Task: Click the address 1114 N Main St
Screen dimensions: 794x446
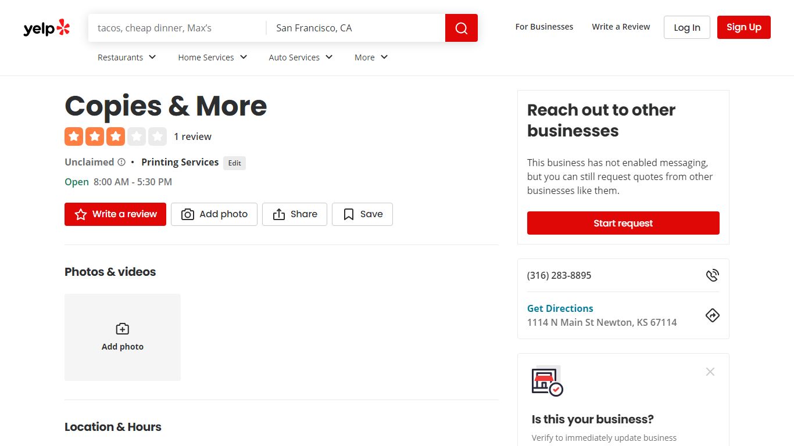Action: (x=602, y=322)
